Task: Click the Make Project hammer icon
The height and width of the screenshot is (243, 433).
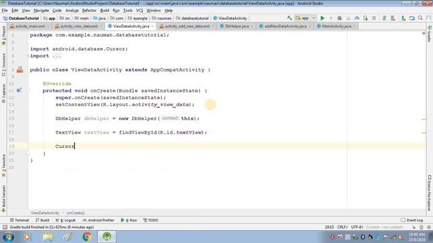Action: click(x=290, y=18)
